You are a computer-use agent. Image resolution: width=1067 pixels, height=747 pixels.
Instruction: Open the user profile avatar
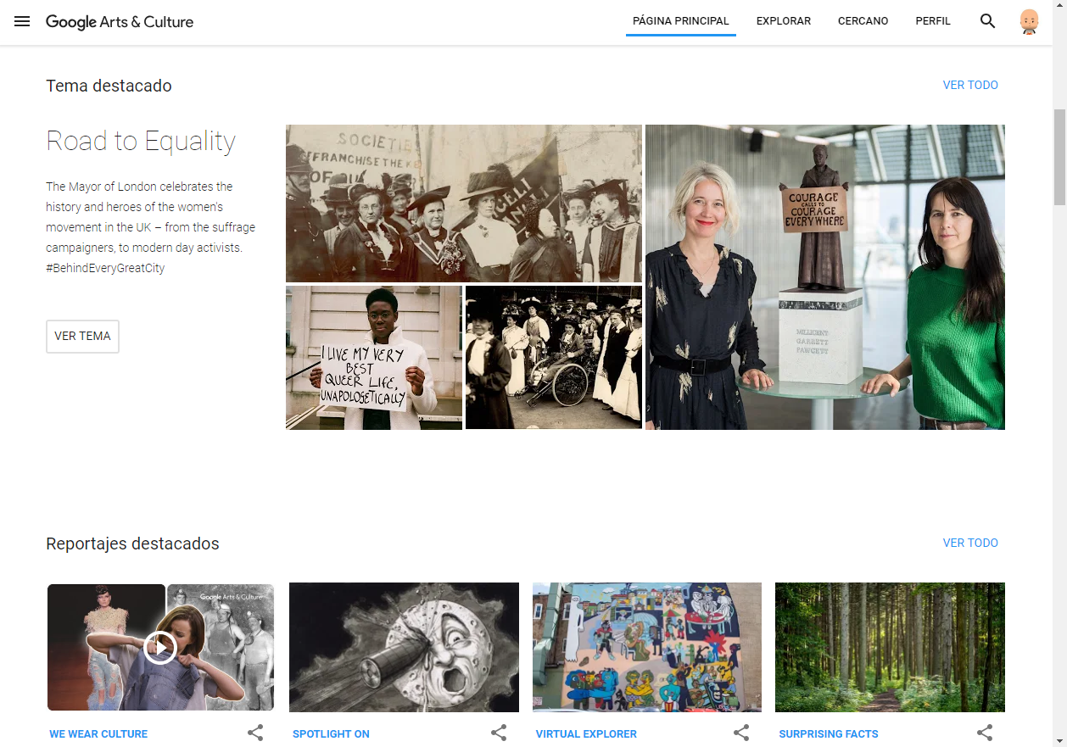coord(1029,21)
